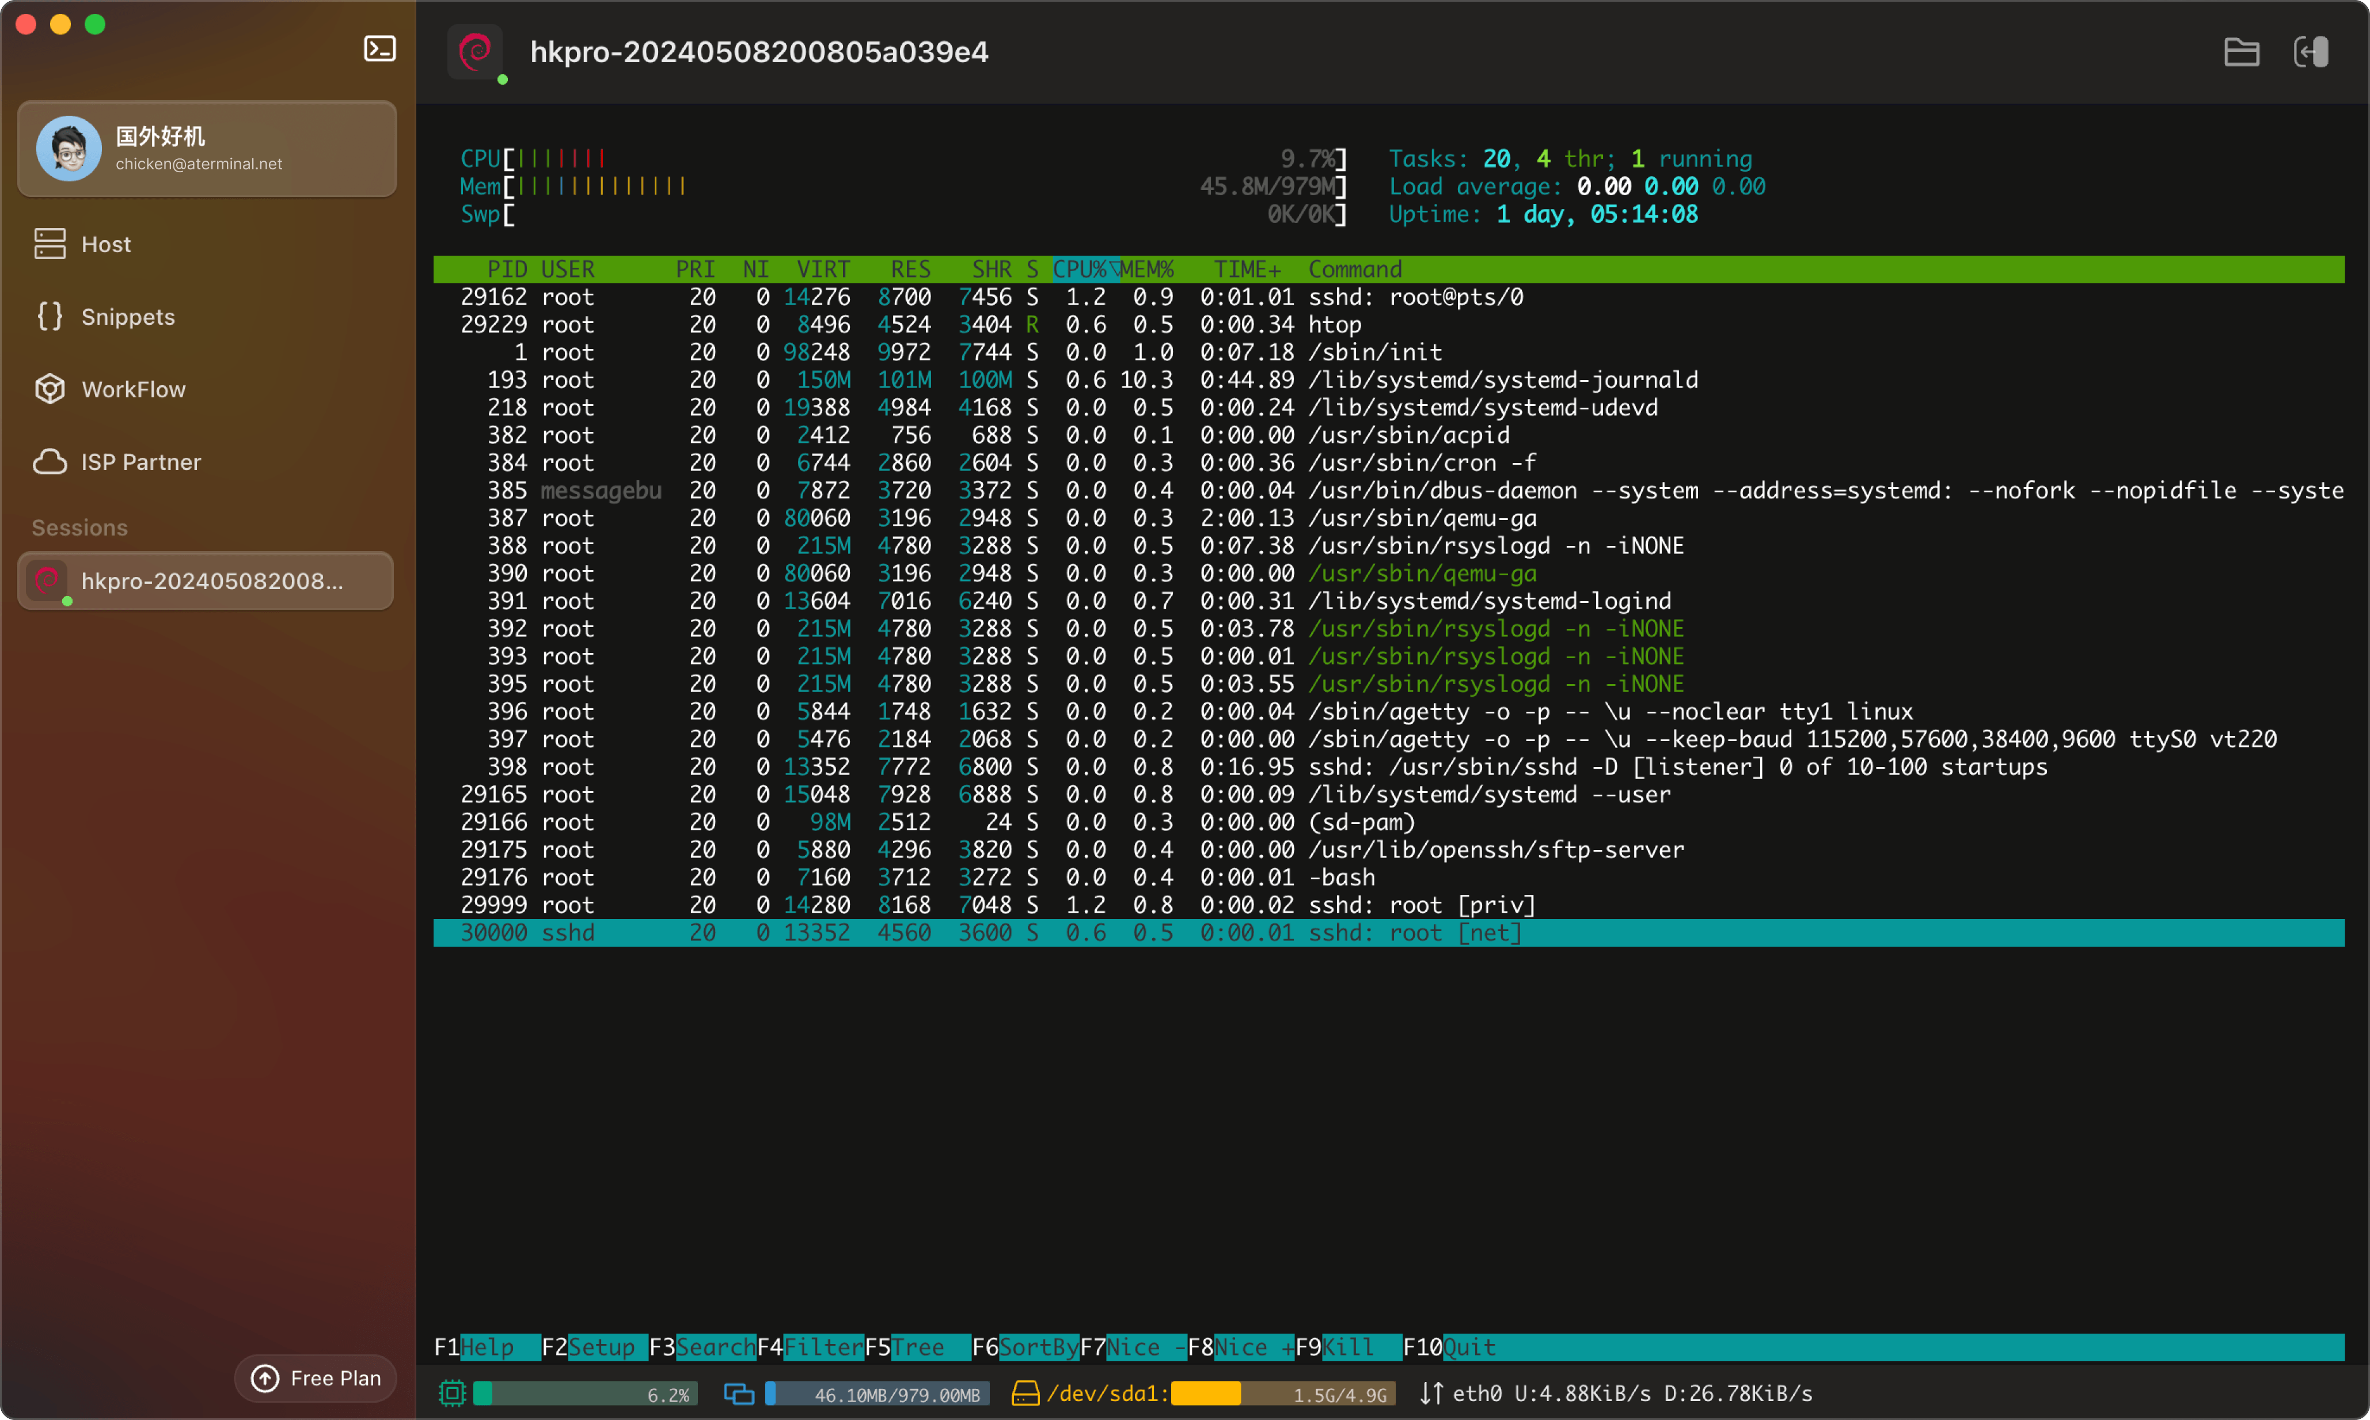The width and height of the screenshot is (2370, 1420).
Task: Click the disk drive icon before /dev/sda1
Action: (1026, 1393)
